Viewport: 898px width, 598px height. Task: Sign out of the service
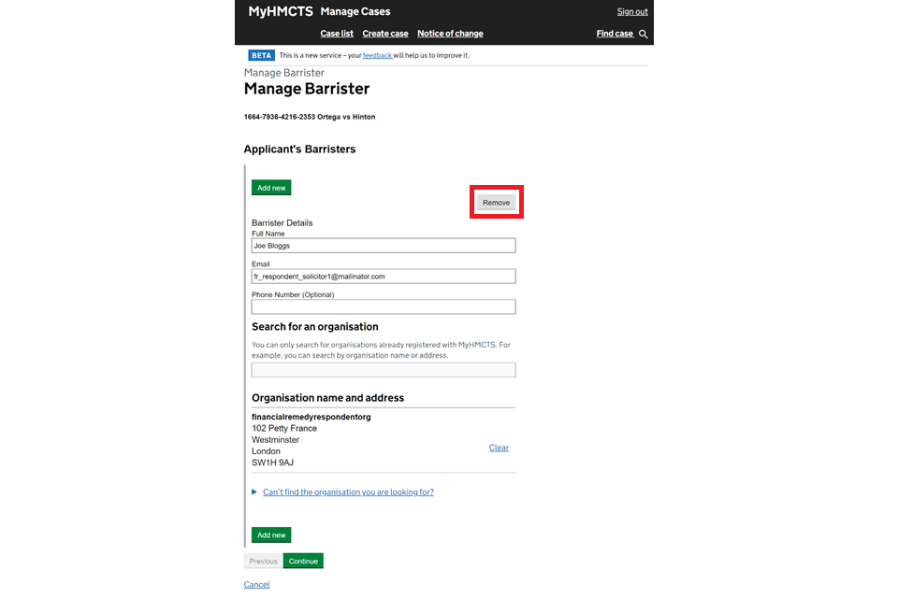click(632, 12)
